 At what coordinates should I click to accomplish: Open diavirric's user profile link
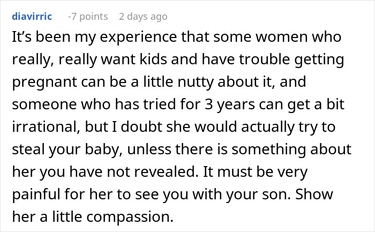click(32, 17)
